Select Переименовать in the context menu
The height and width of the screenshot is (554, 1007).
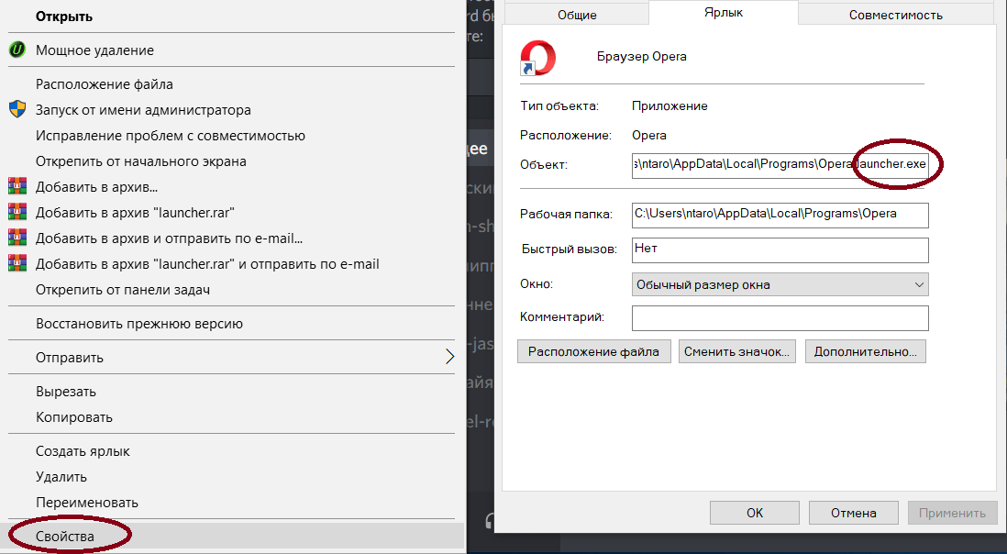point(87,503)
